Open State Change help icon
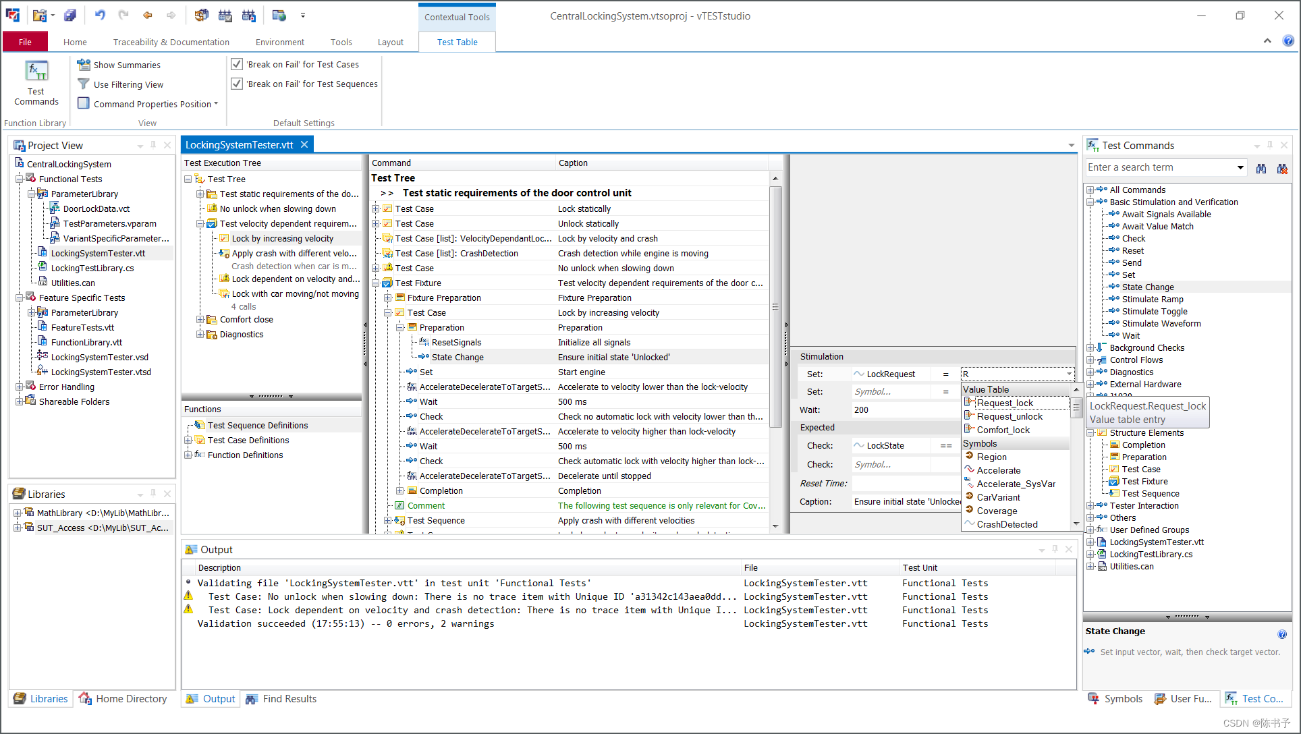Screen dimensions: 1301x734 [x=1282, y=634]
